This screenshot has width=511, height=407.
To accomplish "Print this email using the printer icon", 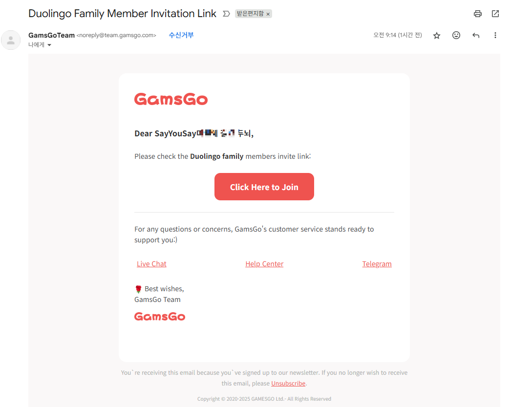I will pos(477,14).
